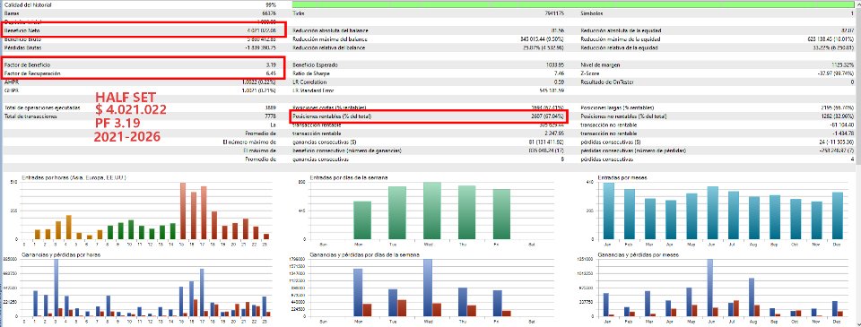Click 'Reducción máxima de la equidad' label
861x327 pixels.
point(620,39)
